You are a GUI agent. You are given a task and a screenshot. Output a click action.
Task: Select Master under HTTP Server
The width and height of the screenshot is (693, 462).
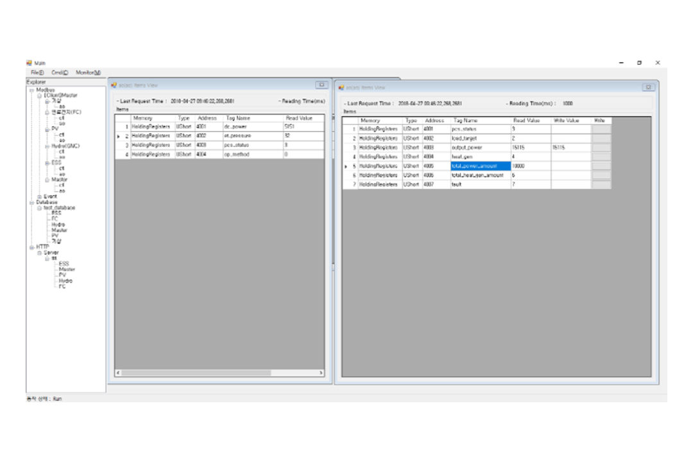tap(67, 269)
